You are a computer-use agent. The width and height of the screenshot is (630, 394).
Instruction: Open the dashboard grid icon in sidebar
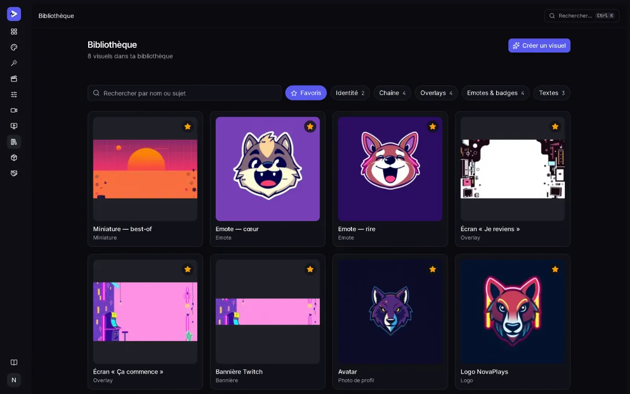[x=14, y=32]
